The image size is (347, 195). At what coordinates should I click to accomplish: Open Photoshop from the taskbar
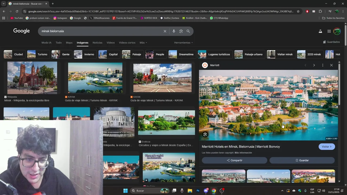click(x=198, y=191)
